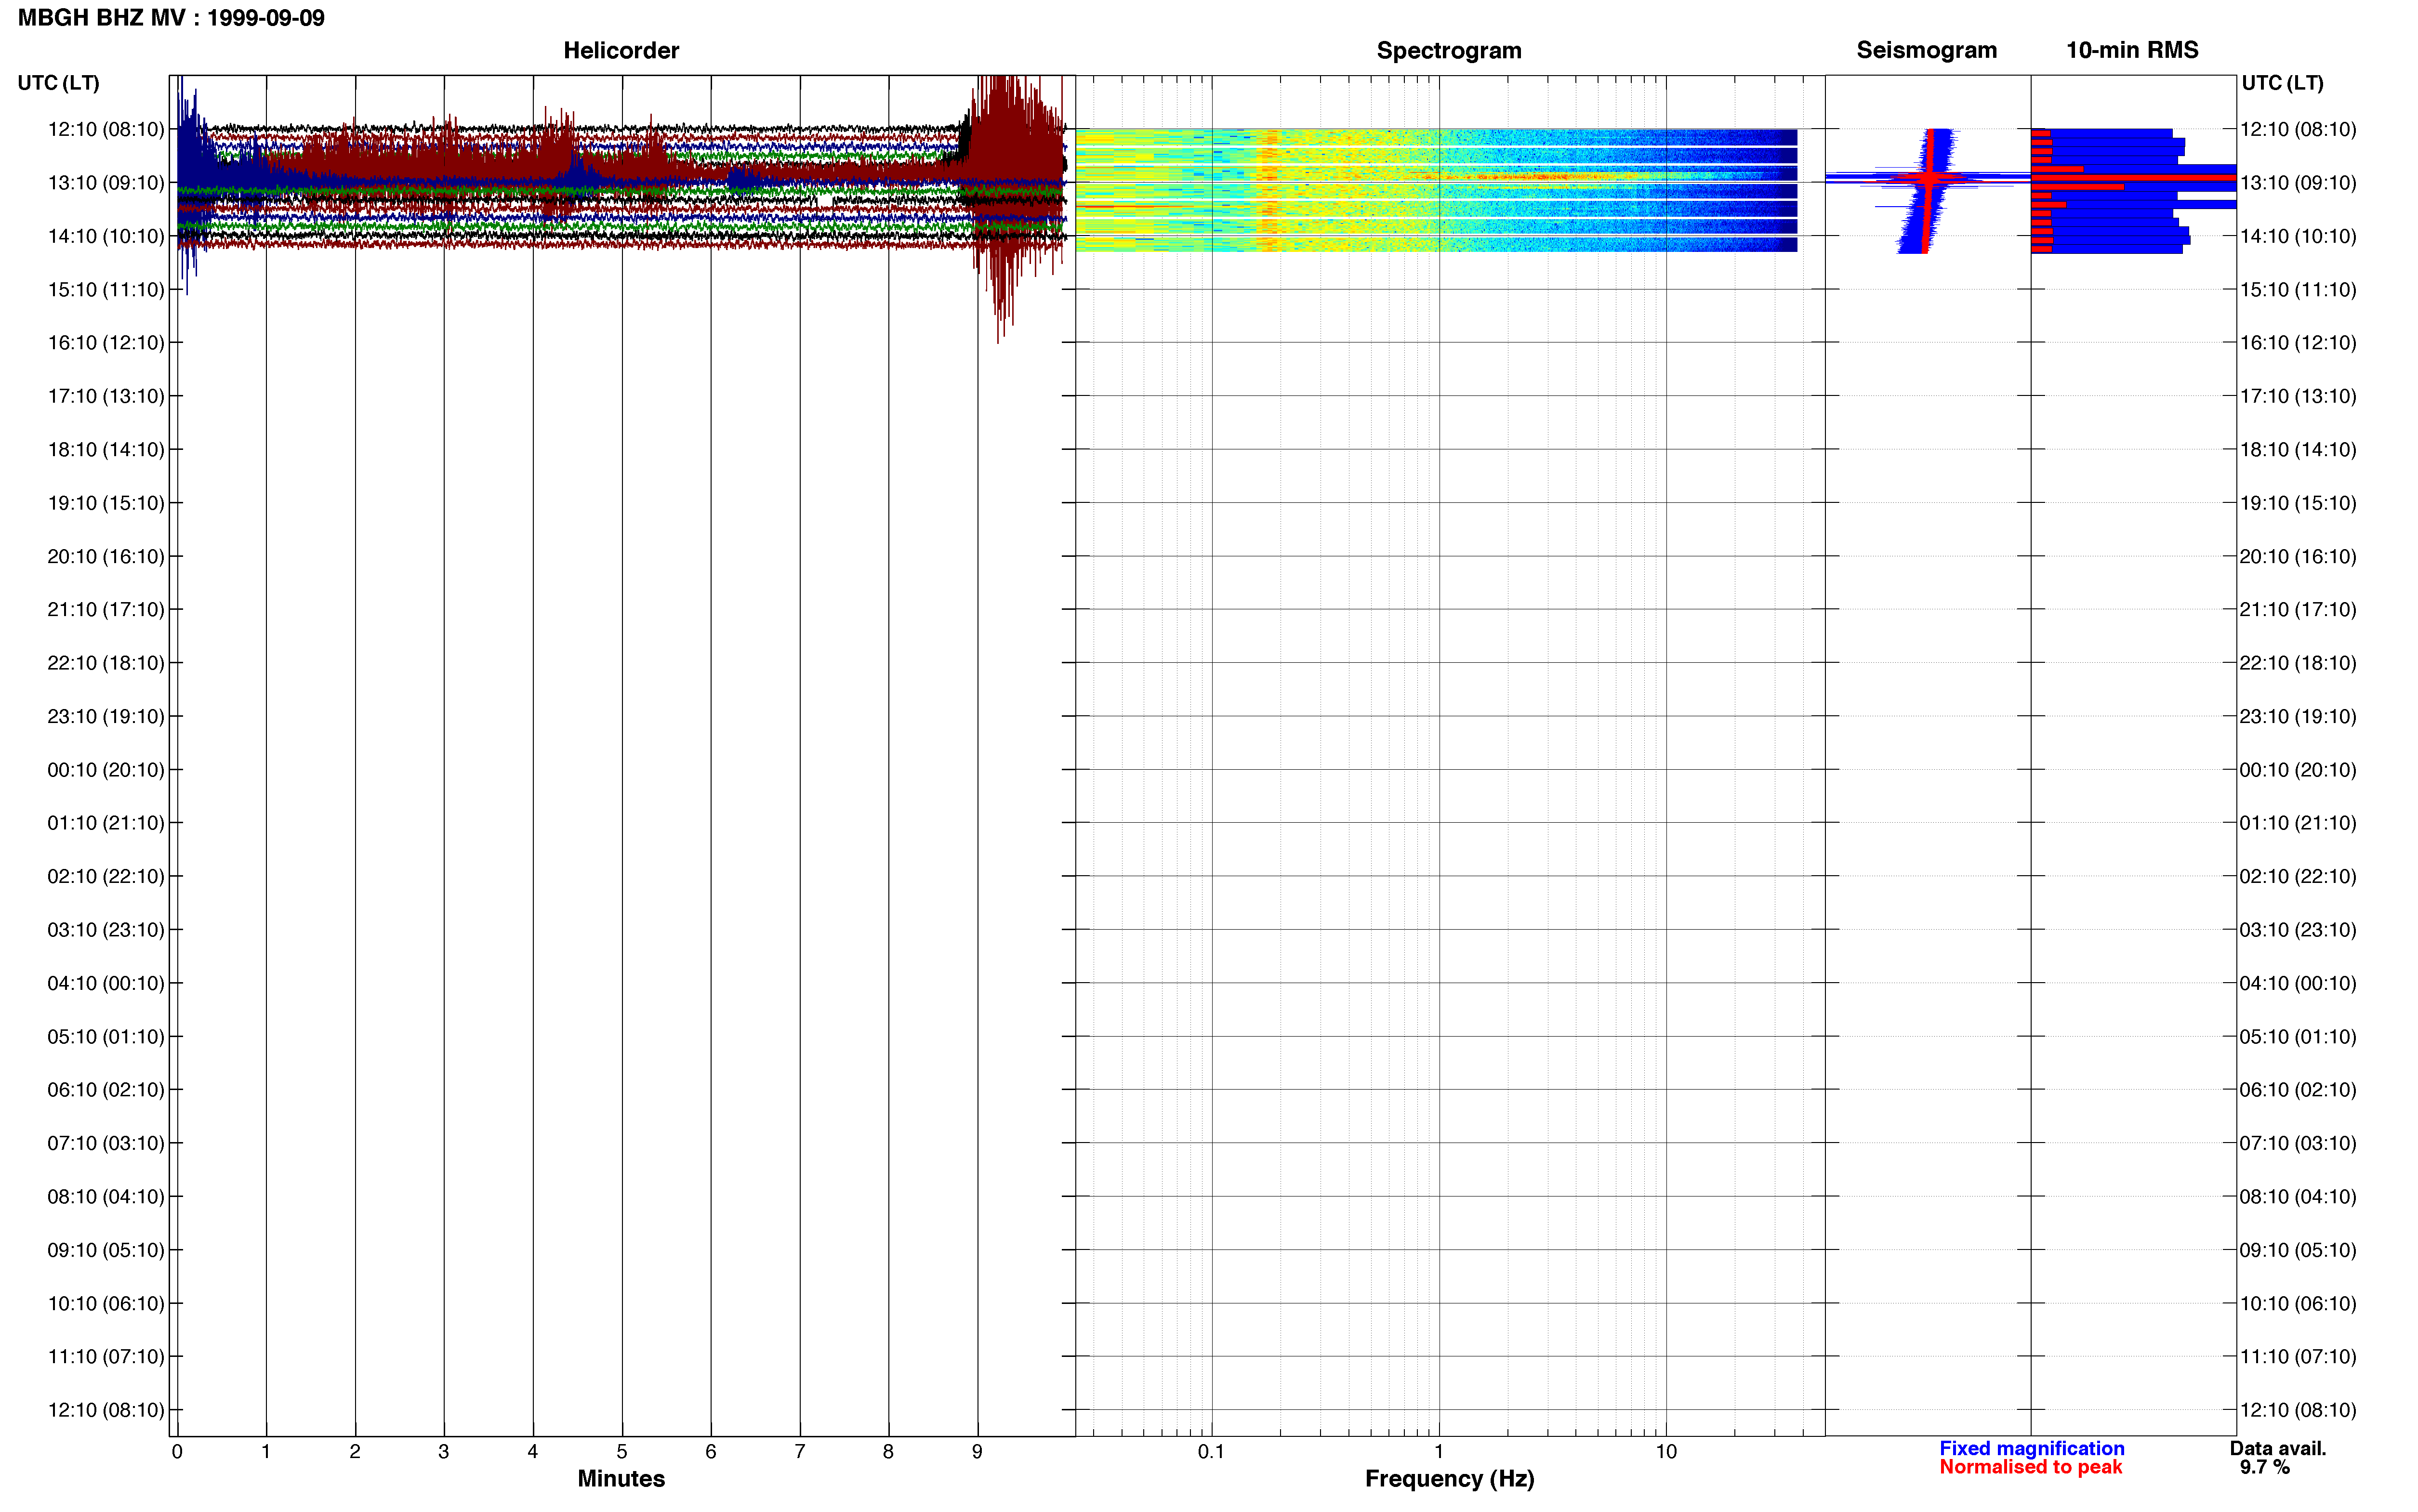
Task: Click the '3' tick on the Minutes axis
Action: [444, 1452]
